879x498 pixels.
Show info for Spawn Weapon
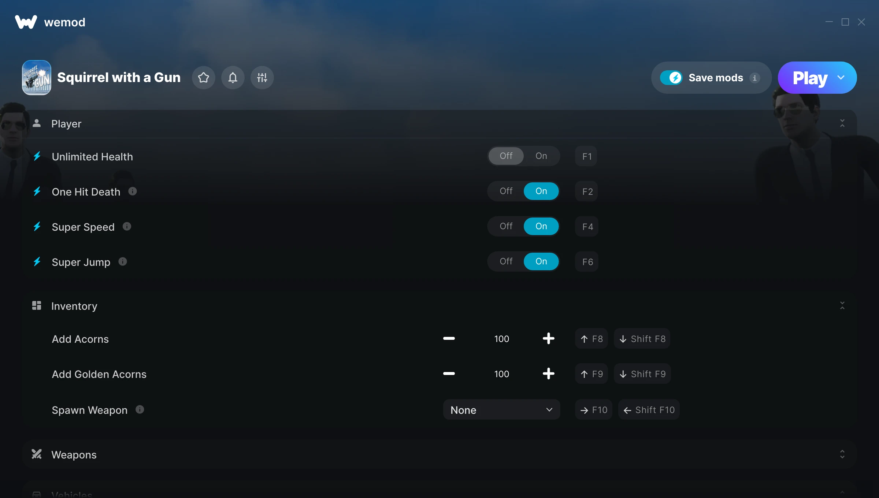140,409
